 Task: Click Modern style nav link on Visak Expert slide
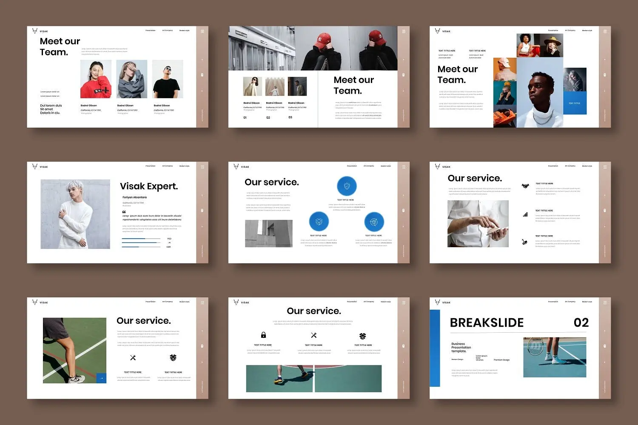click(x=185, y=166)
